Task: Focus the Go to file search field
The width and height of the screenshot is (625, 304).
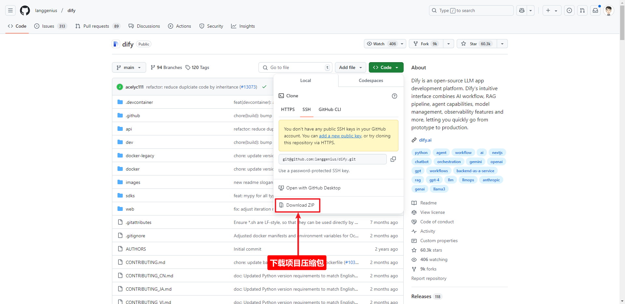Action: (x=295, y=67)
